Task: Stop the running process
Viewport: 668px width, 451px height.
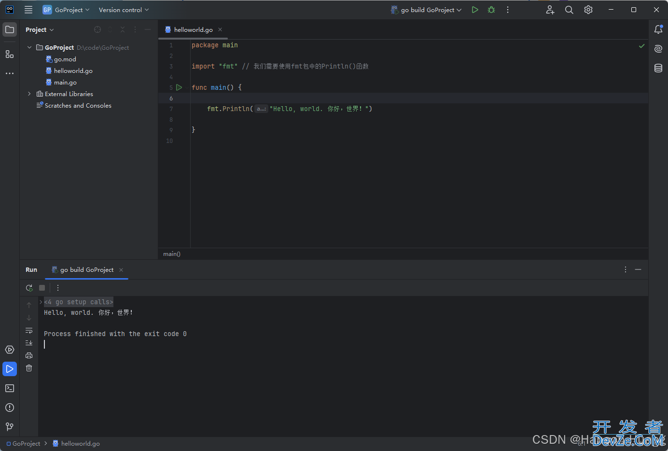Action: (x=42, y=288)
